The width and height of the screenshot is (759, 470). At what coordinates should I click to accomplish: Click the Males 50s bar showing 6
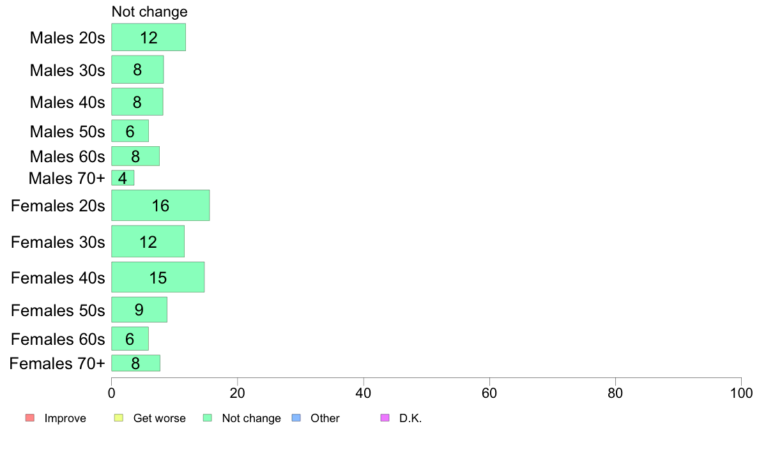pos(130,131)
